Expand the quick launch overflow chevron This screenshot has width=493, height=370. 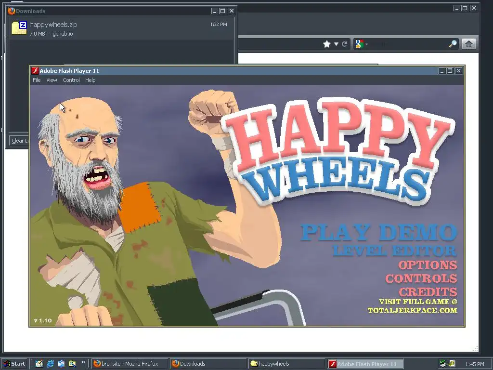click(x=83, y=362)
